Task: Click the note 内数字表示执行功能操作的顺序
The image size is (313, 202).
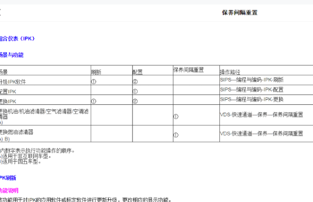Action: tap(37, 151)
